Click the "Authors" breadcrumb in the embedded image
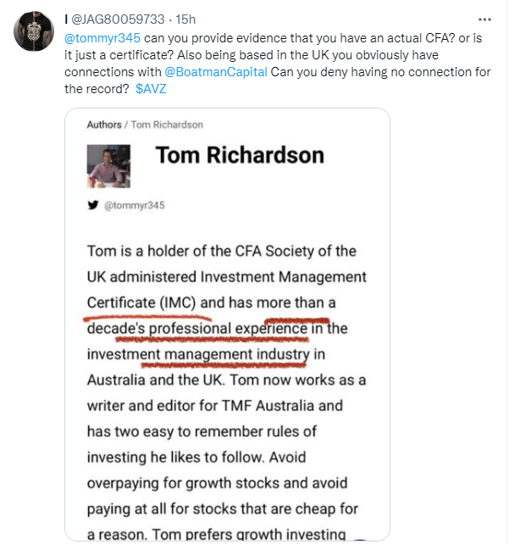The width and height of the screenshot is (509, 544). [103, 125]
